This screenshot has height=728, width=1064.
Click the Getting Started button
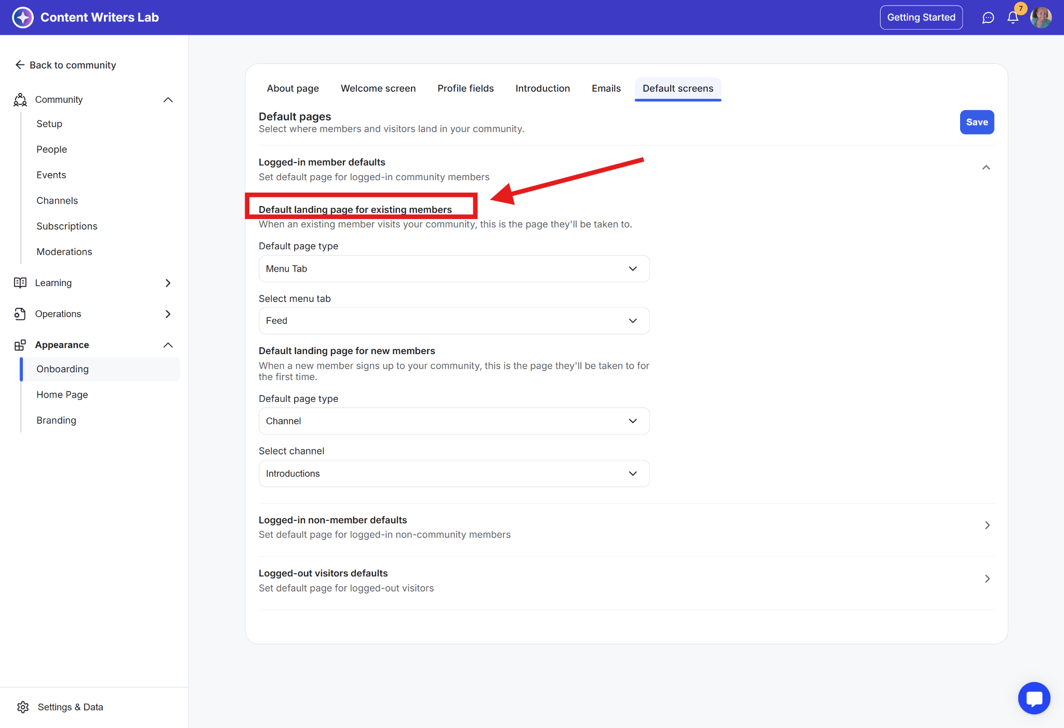pos(921,18)
